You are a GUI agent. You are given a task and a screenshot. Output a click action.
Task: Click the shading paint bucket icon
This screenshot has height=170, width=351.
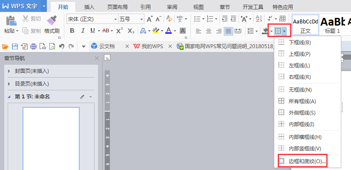click(x=265, y=31)
